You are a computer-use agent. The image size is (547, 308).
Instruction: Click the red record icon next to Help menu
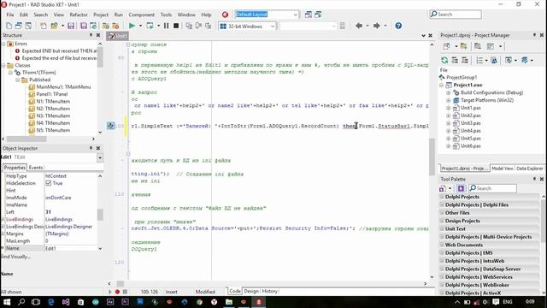coord(225,15)
